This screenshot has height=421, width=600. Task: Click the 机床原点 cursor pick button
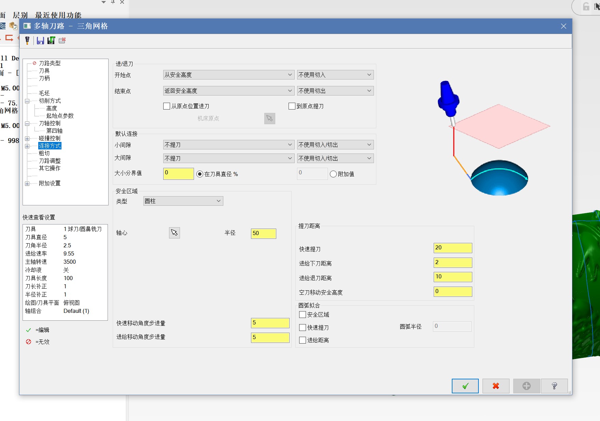point(270,118)
